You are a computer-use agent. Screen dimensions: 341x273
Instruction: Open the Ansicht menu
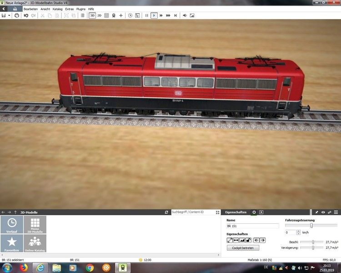[45, 9]
